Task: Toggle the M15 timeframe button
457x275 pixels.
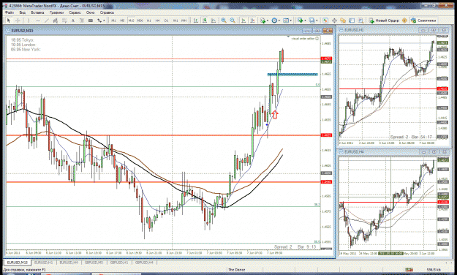Action: pos(131,20)
